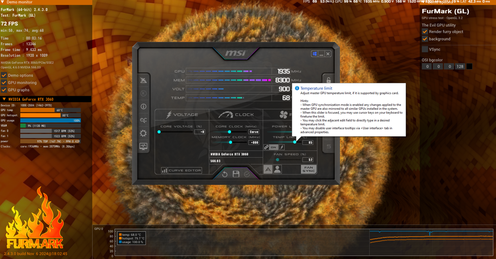The height and width of the screenshot is (259, 496).
Task: Click the fan speed slider handle
Action: coord(277,159)
